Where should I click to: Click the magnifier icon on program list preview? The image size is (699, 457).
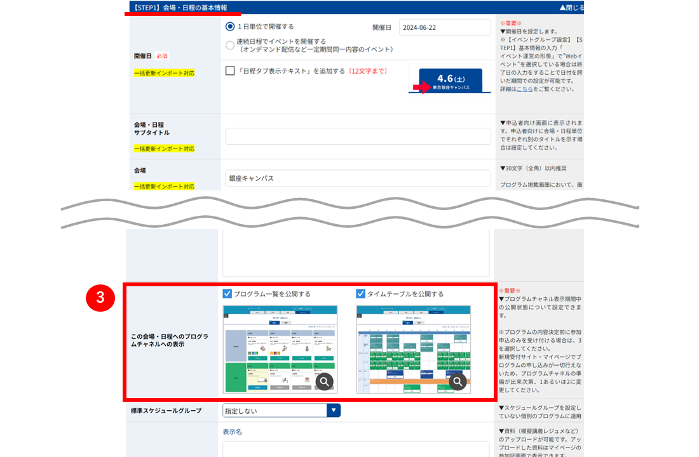pyautogui.click(x=325, y=381)
